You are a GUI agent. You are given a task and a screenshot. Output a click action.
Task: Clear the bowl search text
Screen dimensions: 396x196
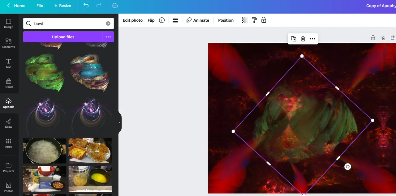pos(108,23)
